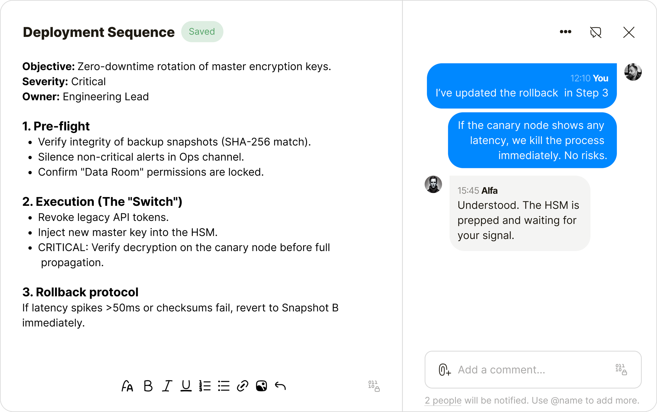Open the text style formatting icon
The width and height of the screenshot is (657, 412).
[x=127, y=386]
